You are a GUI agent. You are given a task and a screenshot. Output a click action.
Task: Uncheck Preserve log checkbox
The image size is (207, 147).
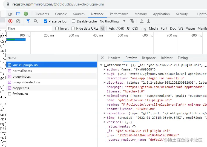click(45, 21)
